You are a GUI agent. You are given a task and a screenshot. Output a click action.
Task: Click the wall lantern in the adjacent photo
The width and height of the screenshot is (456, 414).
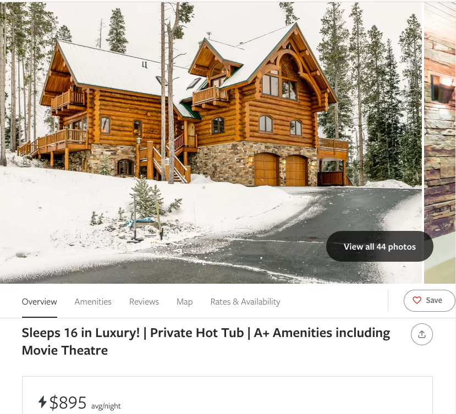coord(443,89)
